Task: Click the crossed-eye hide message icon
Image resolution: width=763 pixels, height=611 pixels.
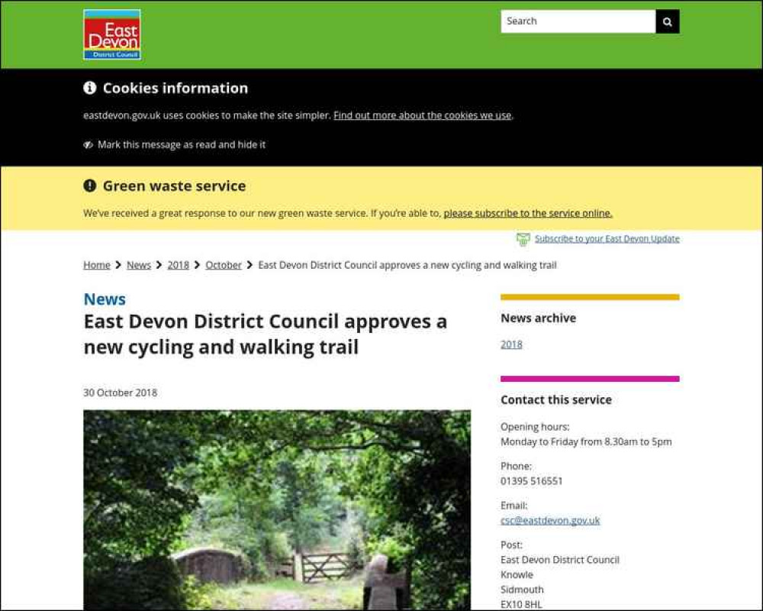Action: click(x=88, y=144)
